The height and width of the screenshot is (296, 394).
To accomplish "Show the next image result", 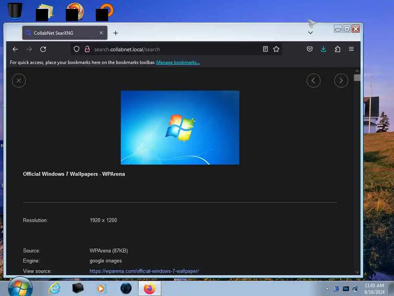I will click(x=341, y=81).
